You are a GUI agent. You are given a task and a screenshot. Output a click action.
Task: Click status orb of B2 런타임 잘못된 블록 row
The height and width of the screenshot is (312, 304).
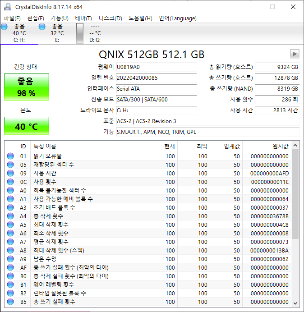10,293
